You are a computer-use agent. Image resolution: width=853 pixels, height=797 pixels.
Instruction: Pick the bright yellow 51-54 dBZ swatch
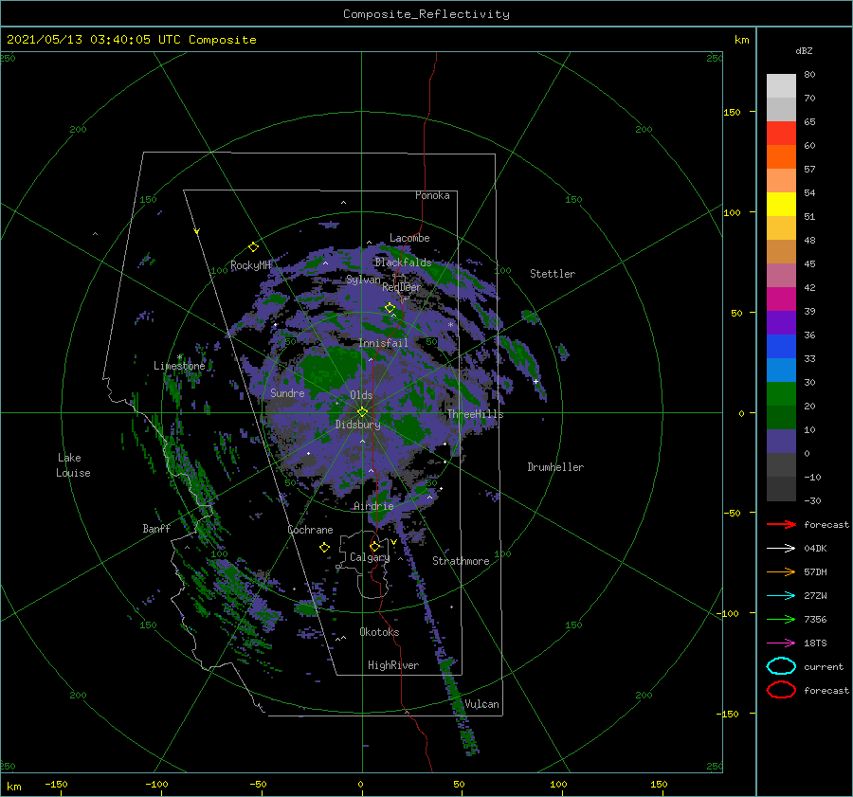[x=781, y=205]
